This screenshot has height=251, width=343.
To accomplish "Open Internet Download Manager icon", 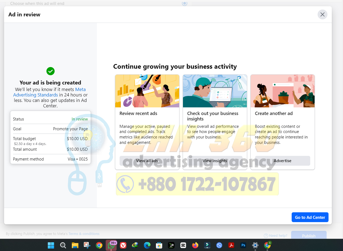I will pos(135,245).
